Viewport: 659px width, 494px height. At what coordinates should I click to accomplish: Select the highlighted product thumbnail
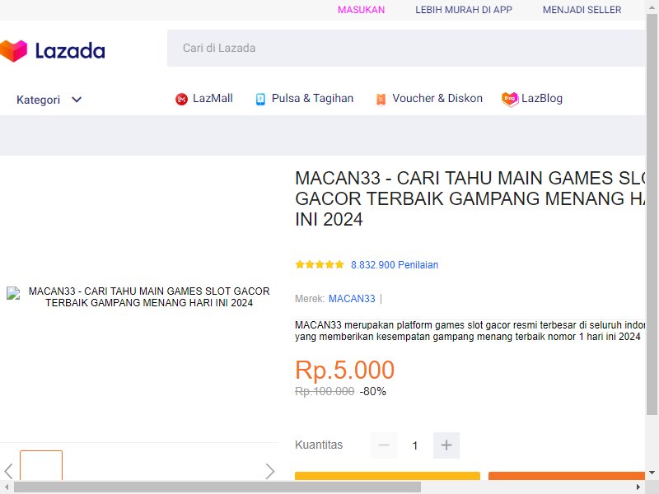click(x=41, y=466)
